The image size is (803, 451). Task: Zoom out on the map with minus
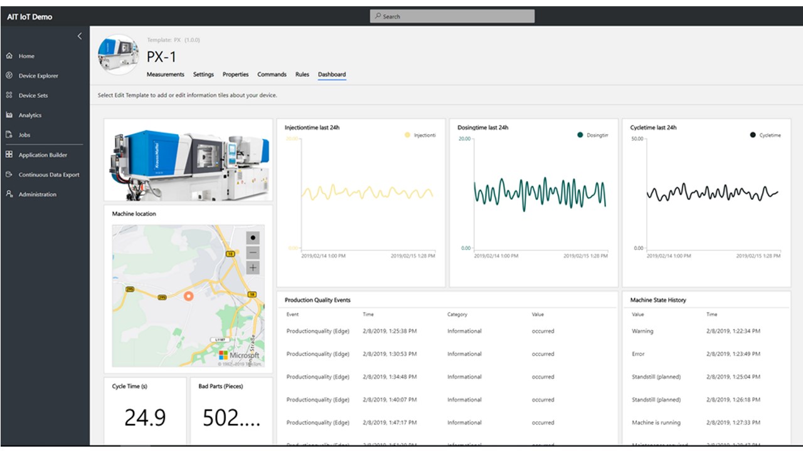(253, 253)
